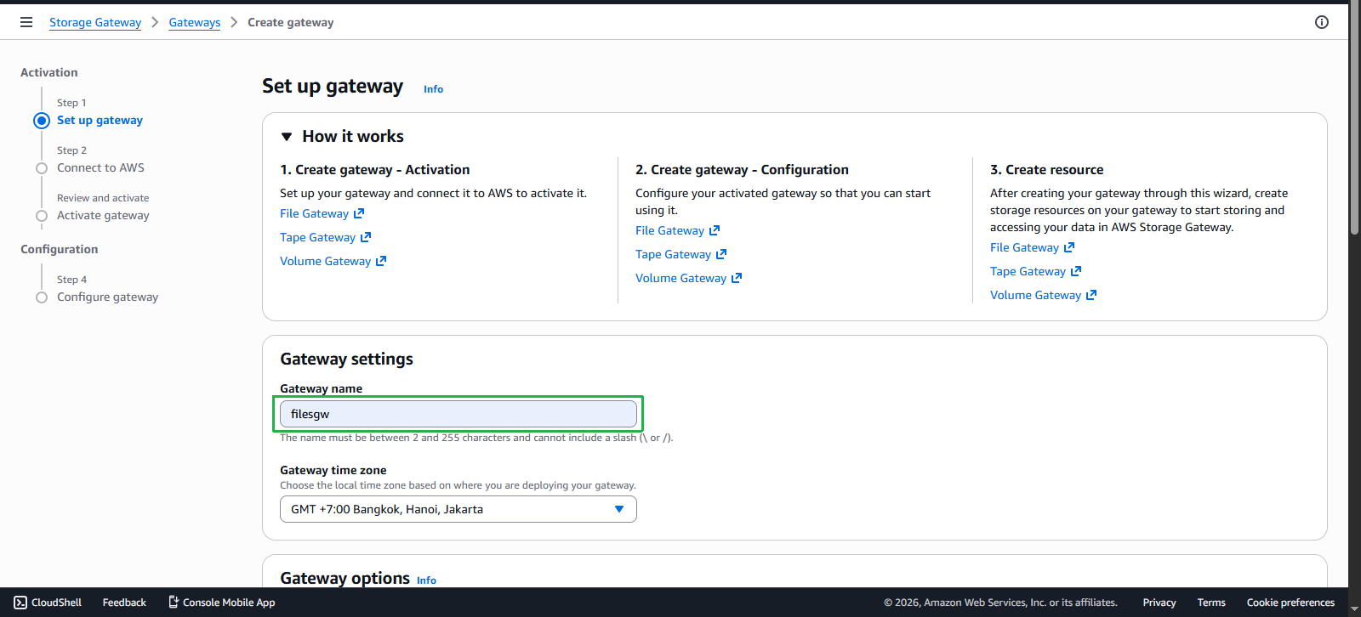Click the Gateway options heading
This screenshot has height=617, width=1361.
345,578
